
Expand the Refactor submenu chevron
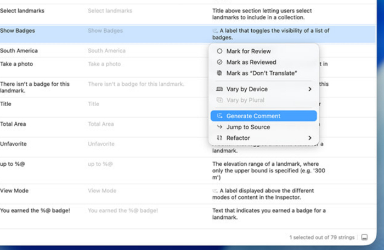coord(309,138)
